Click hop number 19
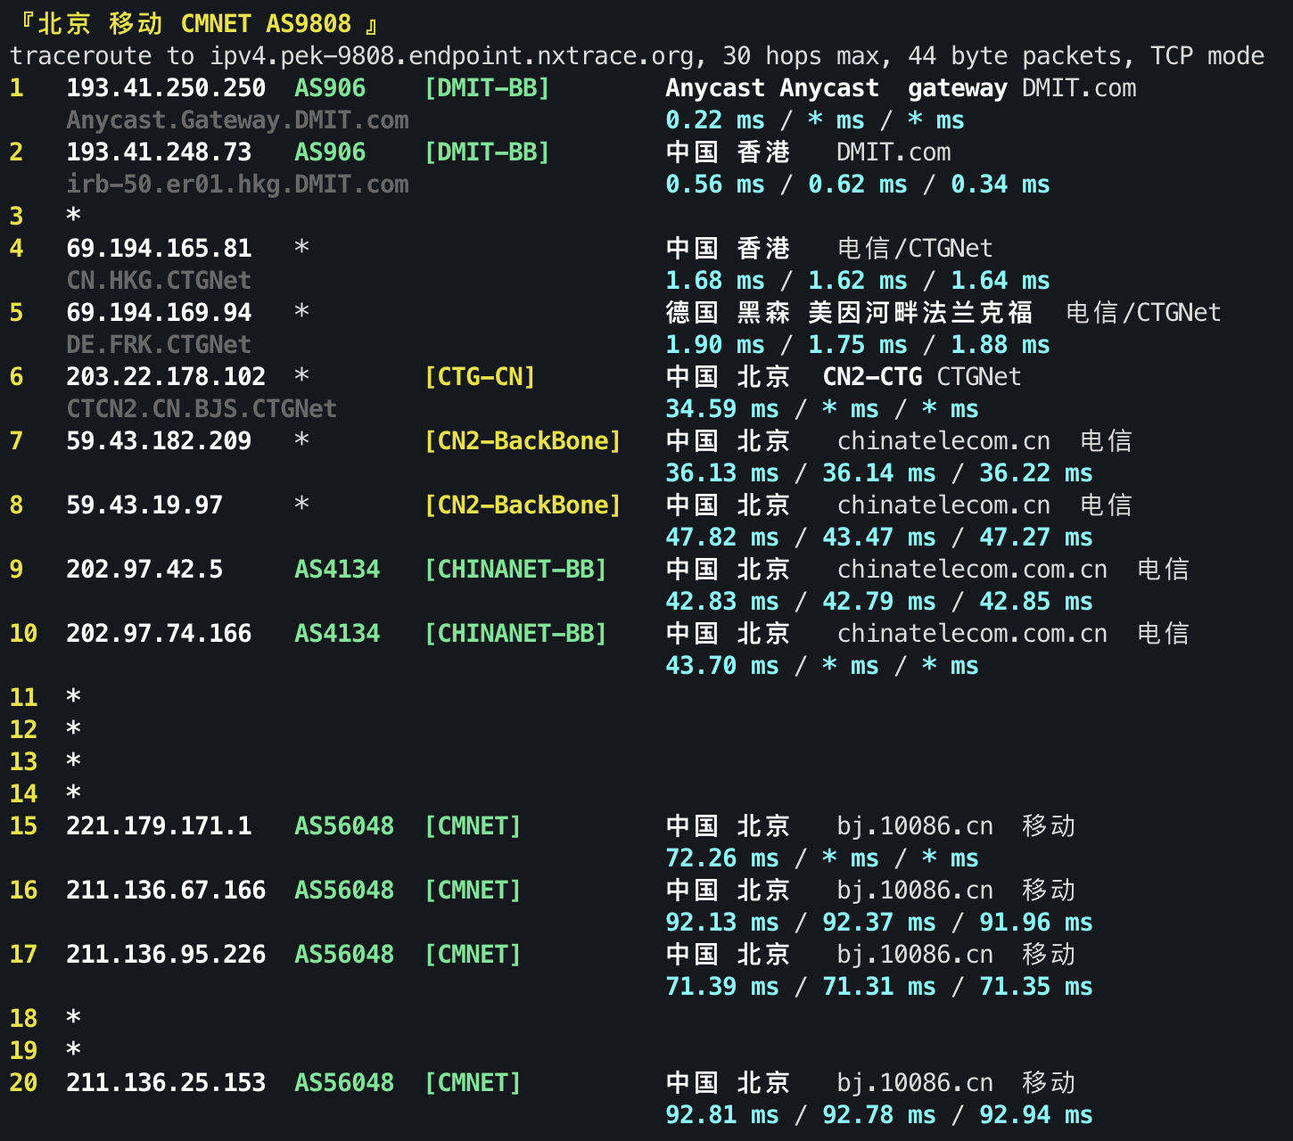Image resolution: width=1293 pixels, height=1141 pixels. click(23, 1051)
